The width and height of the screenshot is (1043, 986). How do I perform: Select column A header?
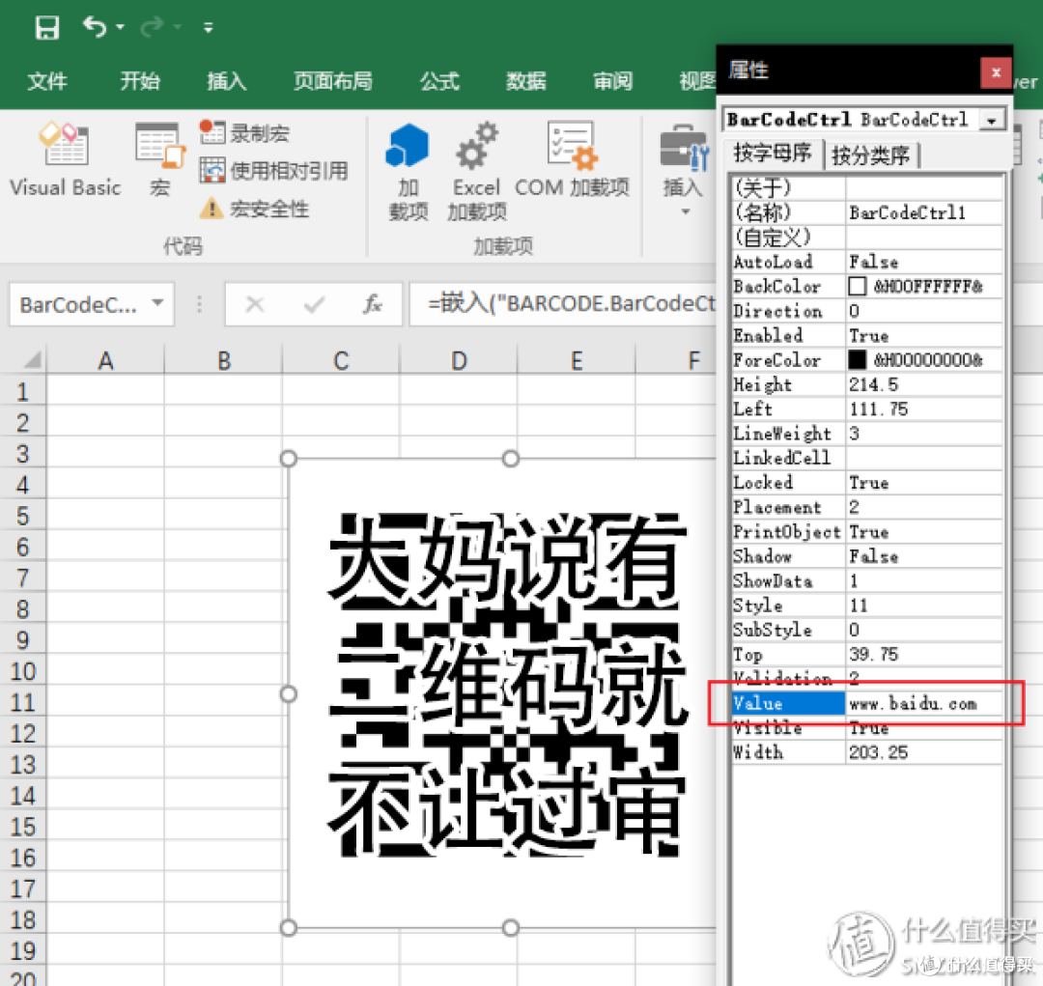coord(105,360)
